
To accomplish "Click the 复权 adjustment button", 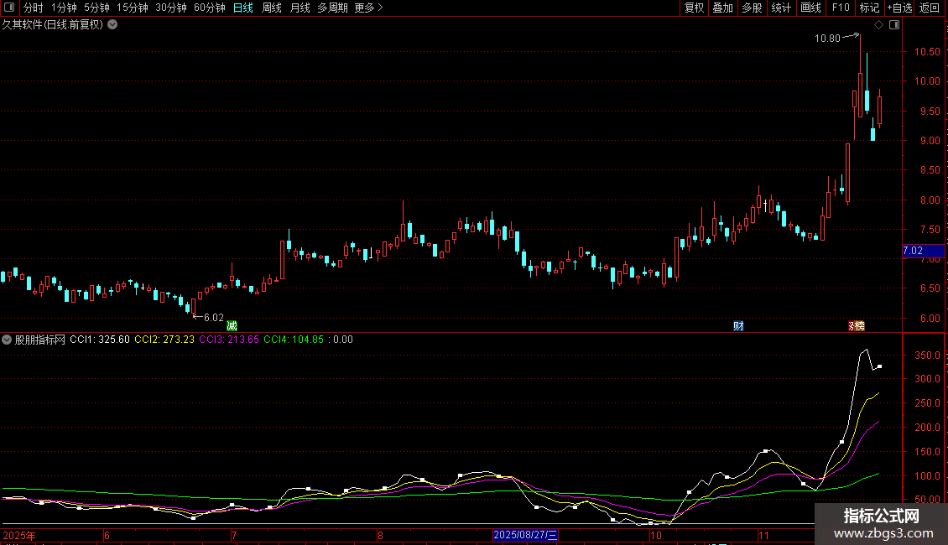I will tap(694, 8).
